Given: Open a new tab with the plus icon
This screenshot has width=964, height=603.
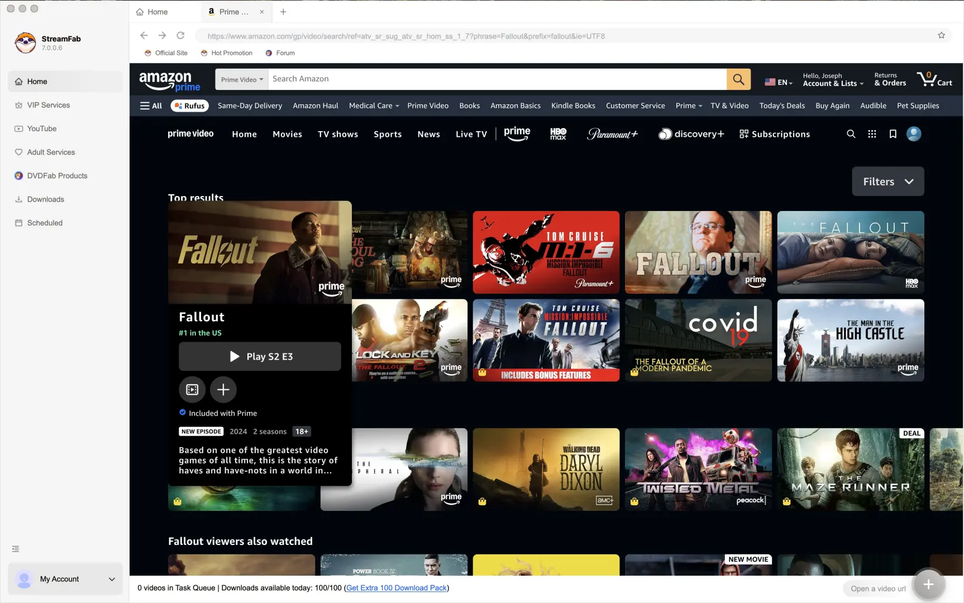Looking at the screenshot, I should click(283, 12).
